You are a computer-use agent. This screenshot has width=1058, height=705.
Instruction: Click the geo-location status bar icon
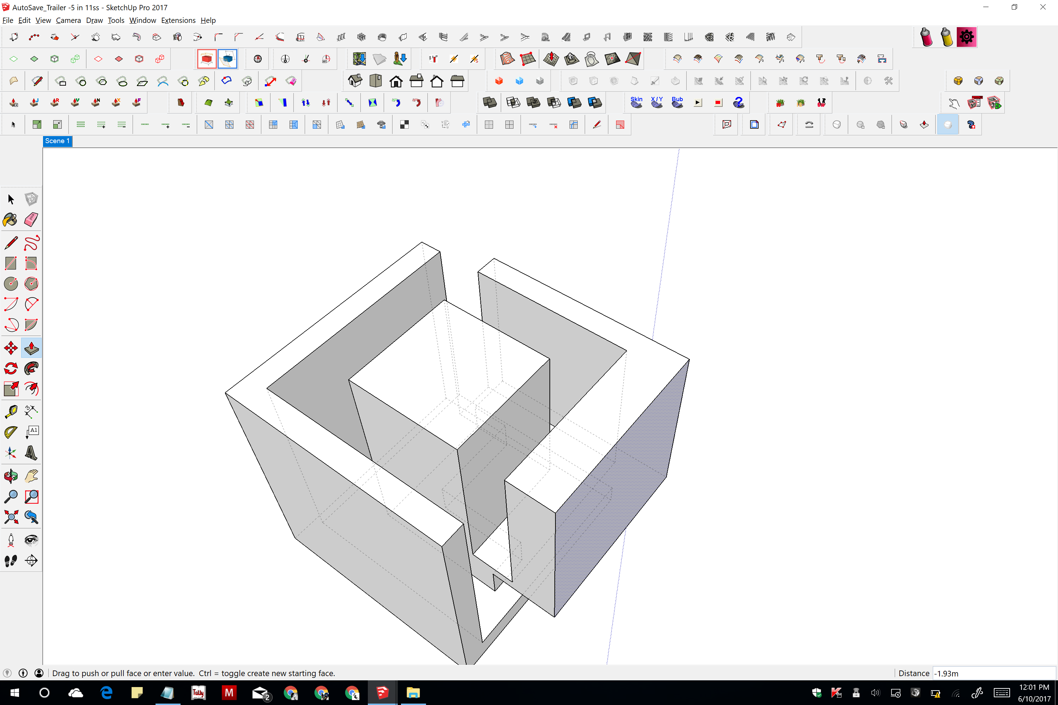click(x=7, y=673)
